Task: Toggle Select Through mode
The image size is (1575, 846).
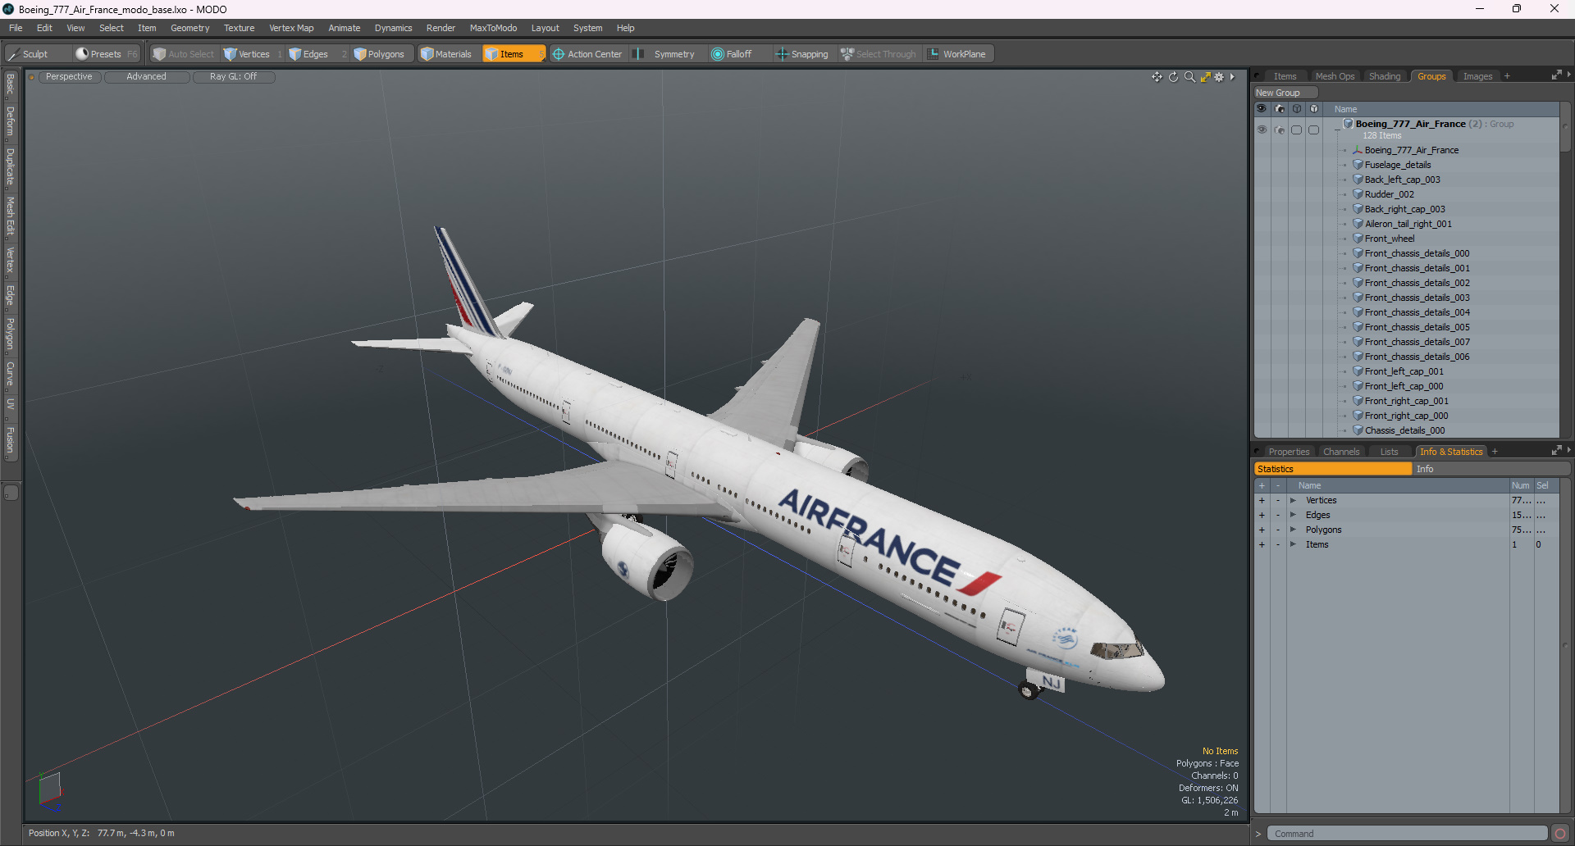Action: (x=879, y=54)
